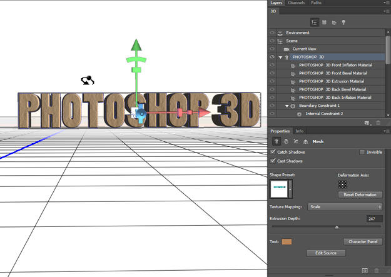Open the Text color swatch
The height and width of the screenshot is (277, 391).
pyautogui.click(x=287, y=241)
